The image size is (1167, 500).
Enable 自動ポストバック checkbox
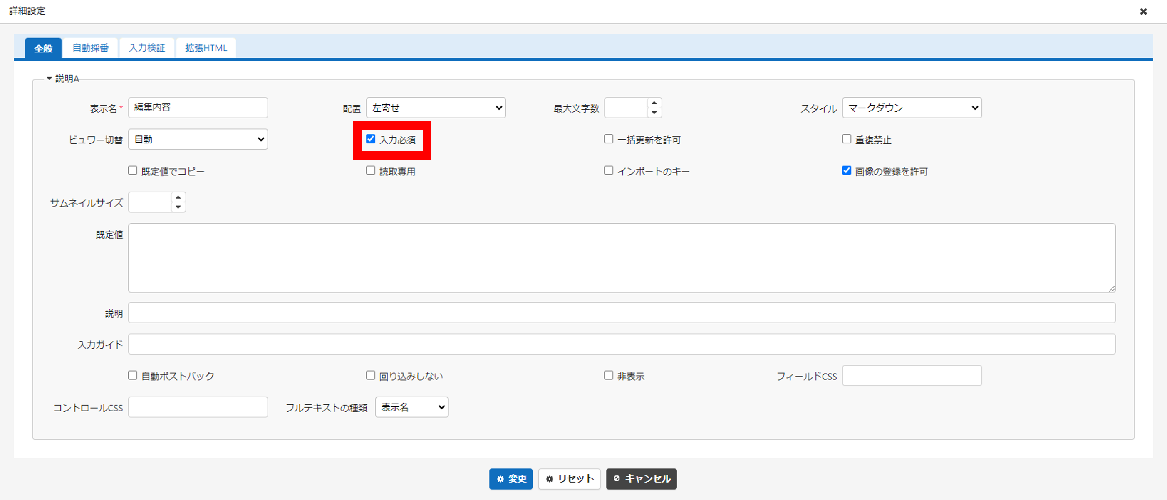point(132,375)
